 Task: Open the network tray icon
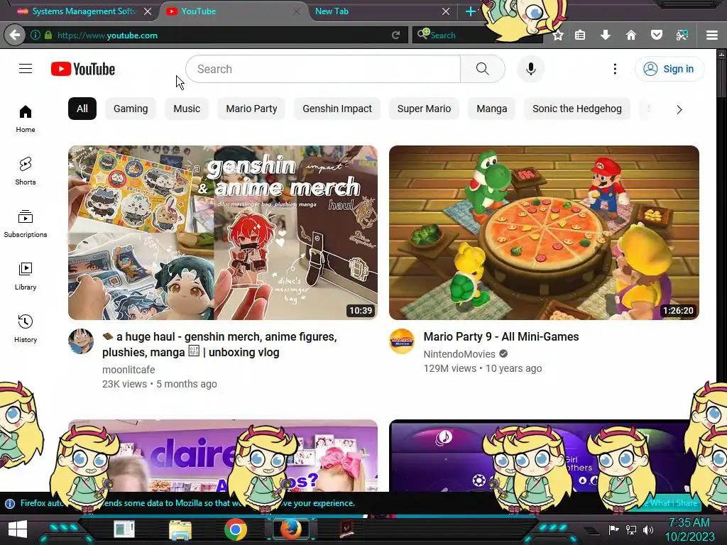point(631,529)
